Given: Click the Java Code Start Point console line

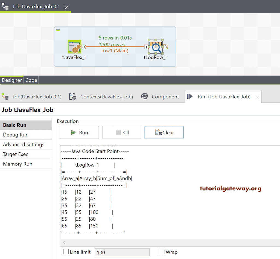Looking at the screenshot, I should [x=95, y=151].
